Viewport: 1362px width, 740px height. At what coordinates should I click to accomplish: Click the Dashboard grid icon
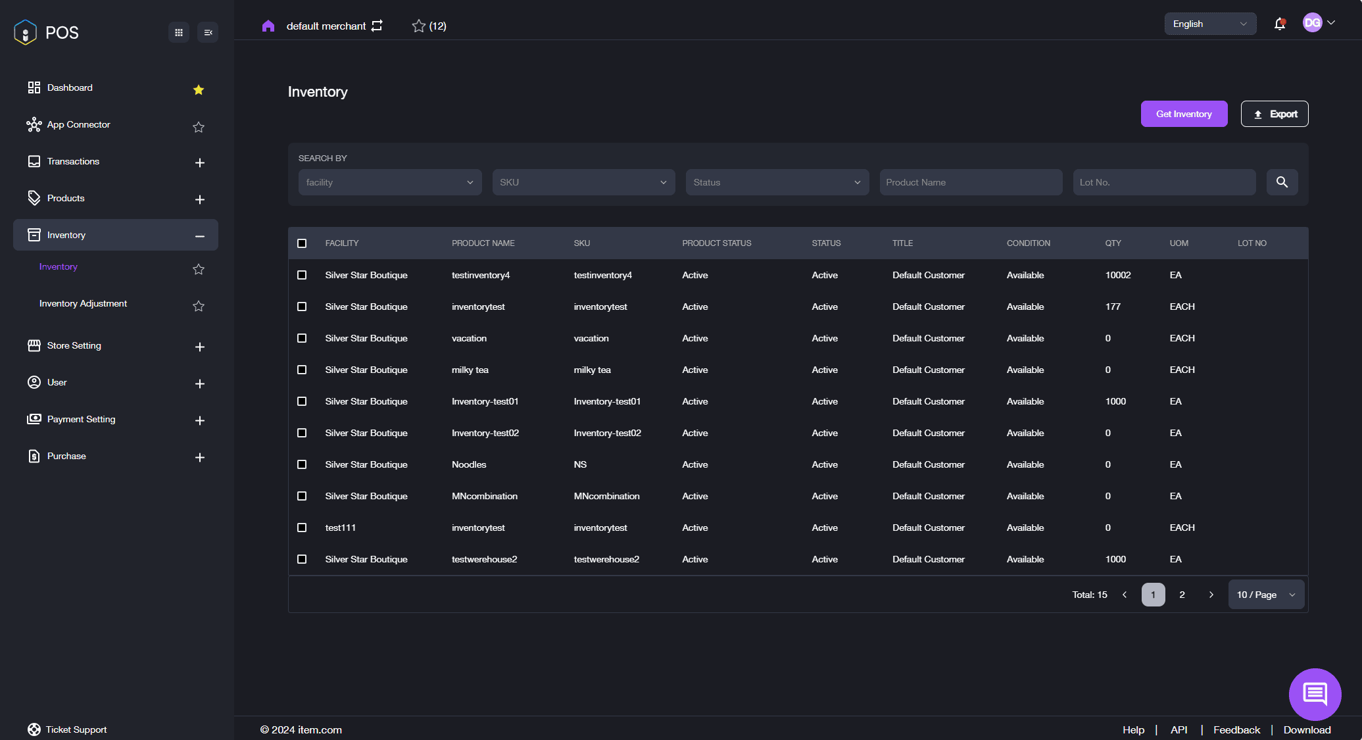[x=34, y=87]
